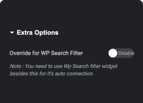This screenshot has width=143, height=103.
Task: Toggle Override for WP Search Filter switch
Action: click(x=121, y=53)
